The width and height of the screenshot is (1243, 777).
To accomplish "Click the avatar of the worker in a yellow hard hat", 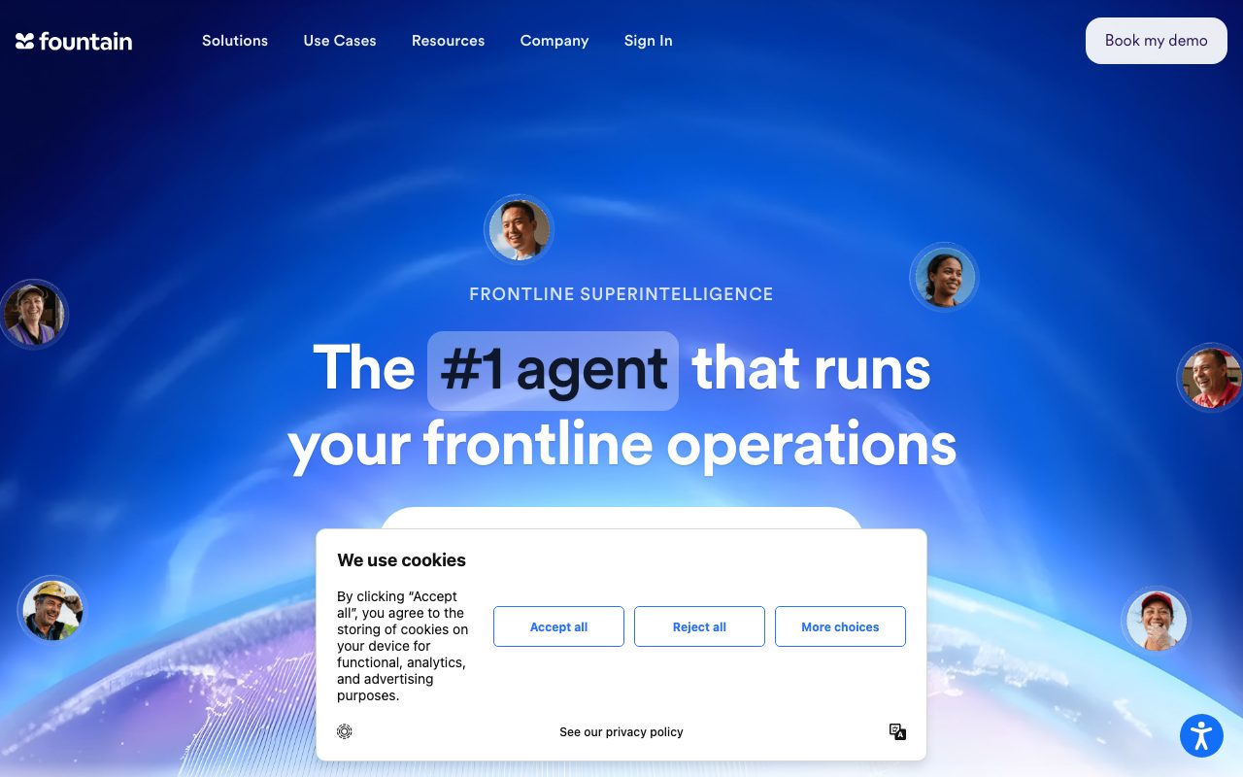I will click(x=52, y=611).
